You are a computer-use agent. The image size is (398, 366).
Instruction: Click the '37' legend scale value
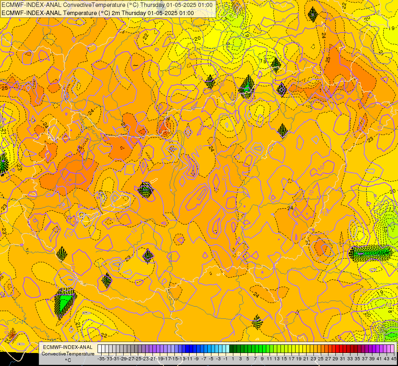click(365, 359)
